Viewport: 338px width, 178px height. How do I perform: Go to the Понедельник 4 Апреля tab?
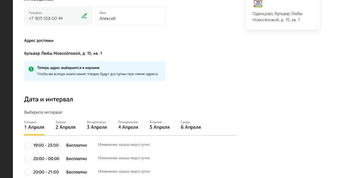128,125
